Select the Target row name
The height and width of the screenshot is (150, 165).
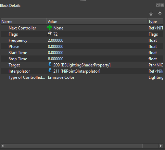point(14,65)
